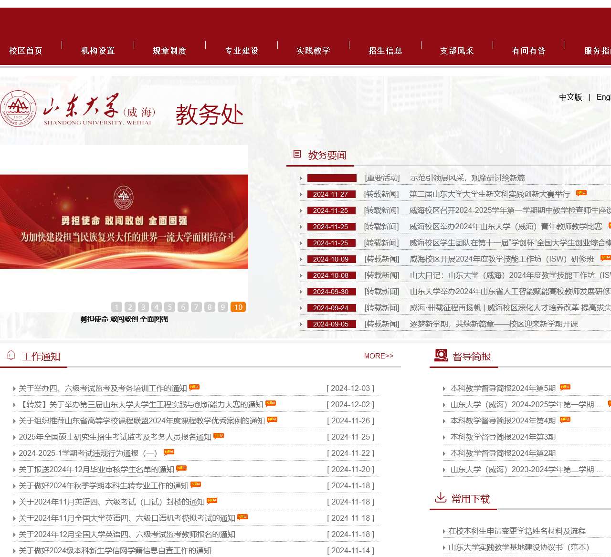This screenshot has height=557, width=611.
Task: Go to carousel slide 9
Action: (x=223, y=307)
